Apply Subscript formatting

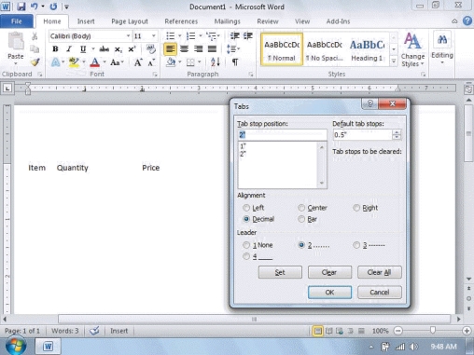click(x=118, y=49)
